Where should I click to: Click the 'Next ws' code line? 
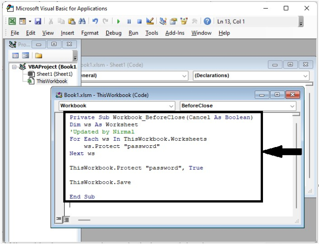(82, 153)
